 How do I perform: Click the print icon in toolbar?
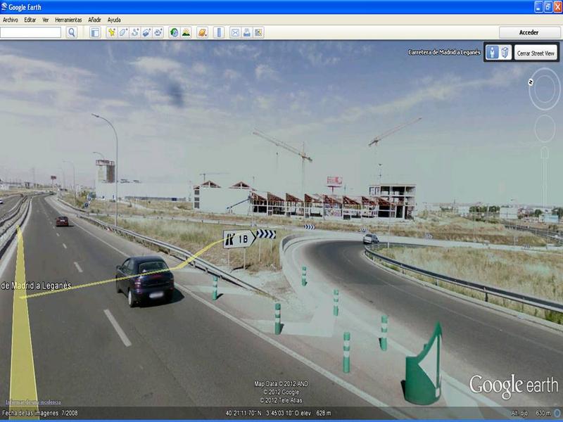pos(246,32)
